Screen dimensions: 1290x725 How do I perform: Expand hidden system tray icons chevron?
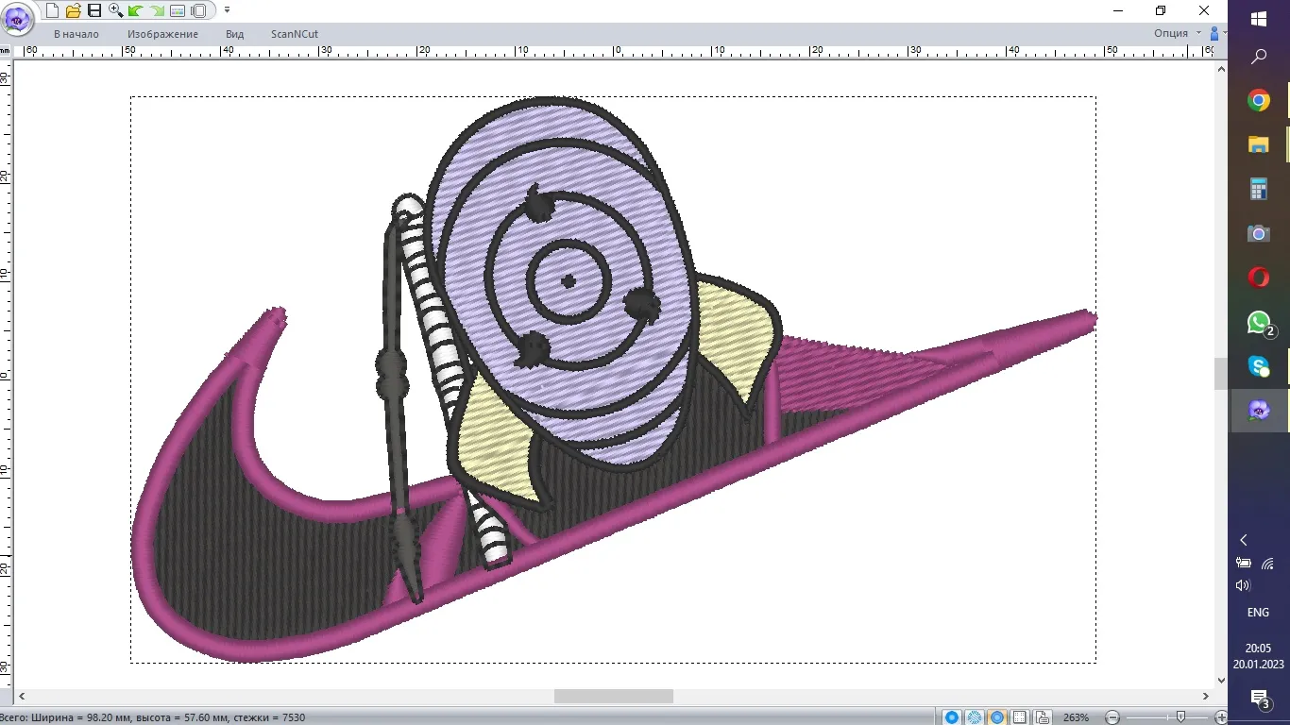point(1244,540)
